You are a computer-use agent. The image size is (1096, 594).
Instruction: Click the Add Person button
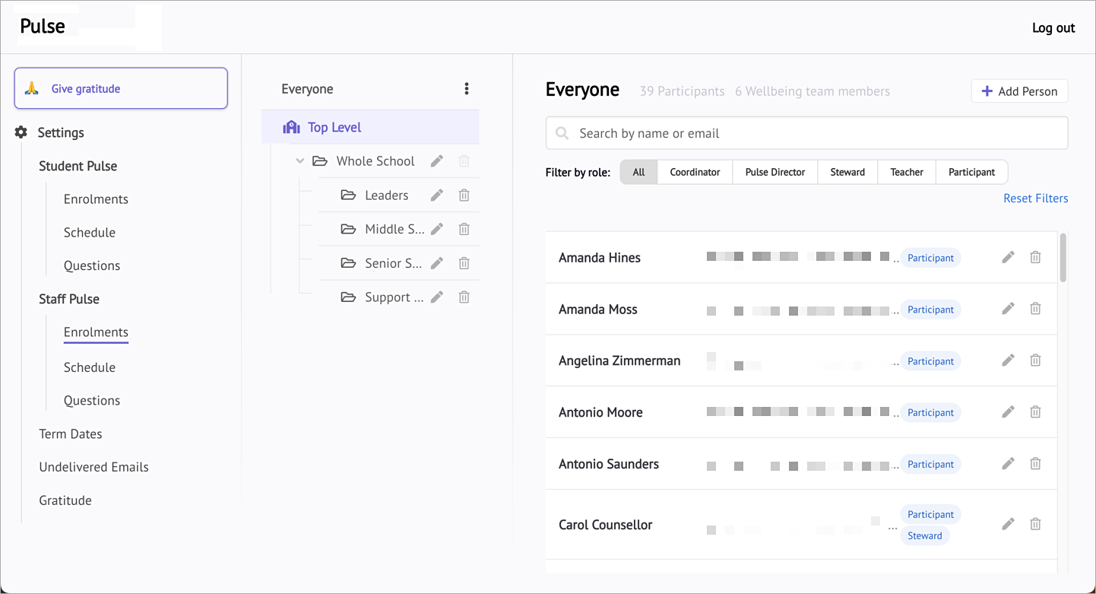(1019, 91)
